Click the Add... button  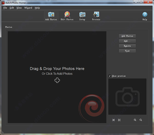click(x=127, y=41)
